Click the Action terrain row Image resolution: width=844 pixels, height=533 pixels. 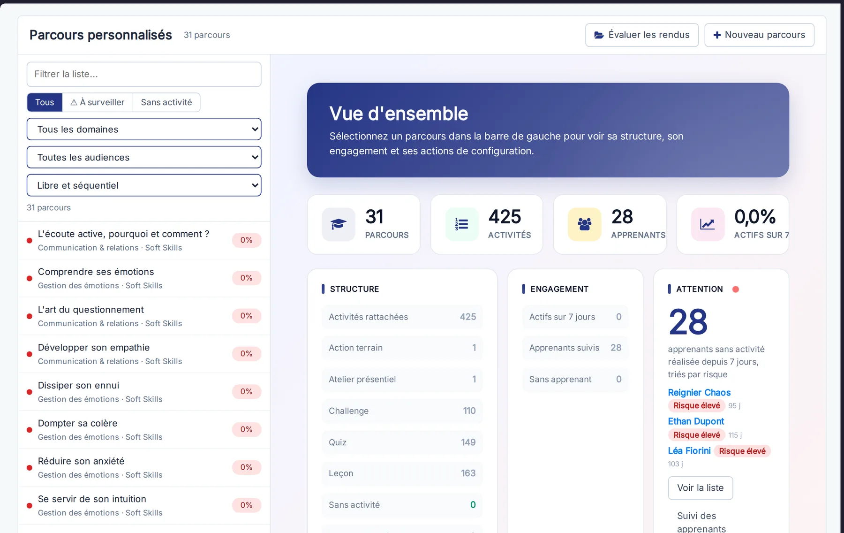point(402,348)
